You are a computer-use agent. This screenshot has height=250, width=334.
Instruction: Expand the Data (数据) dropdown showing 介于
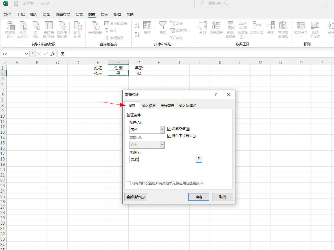162,144
